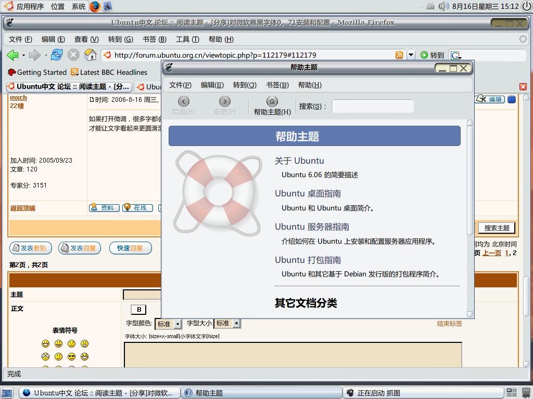The height and width of the screenshot is (399, 533).
Task: Focus the help window search field
Action: point(373,106)
